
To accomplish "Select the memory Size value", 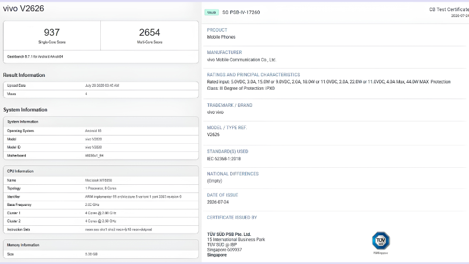I will tap(91, 254).
